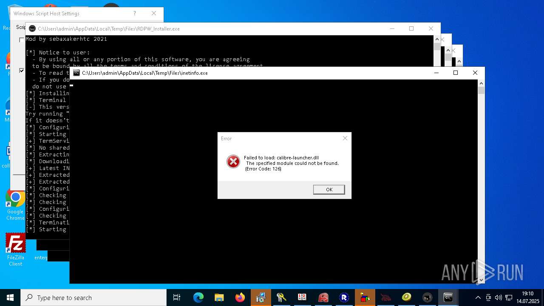Click the red error icon in dialog
Image resolution: width=544 pixels, height=306 pixels.
tap(233, 161)
